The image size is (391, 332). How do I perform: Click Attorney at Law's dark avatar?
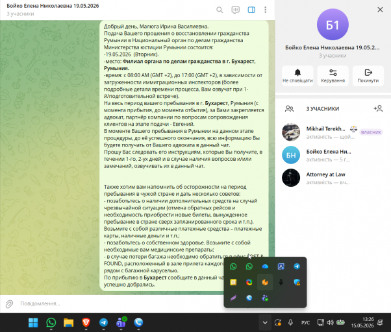click(291, 178)
